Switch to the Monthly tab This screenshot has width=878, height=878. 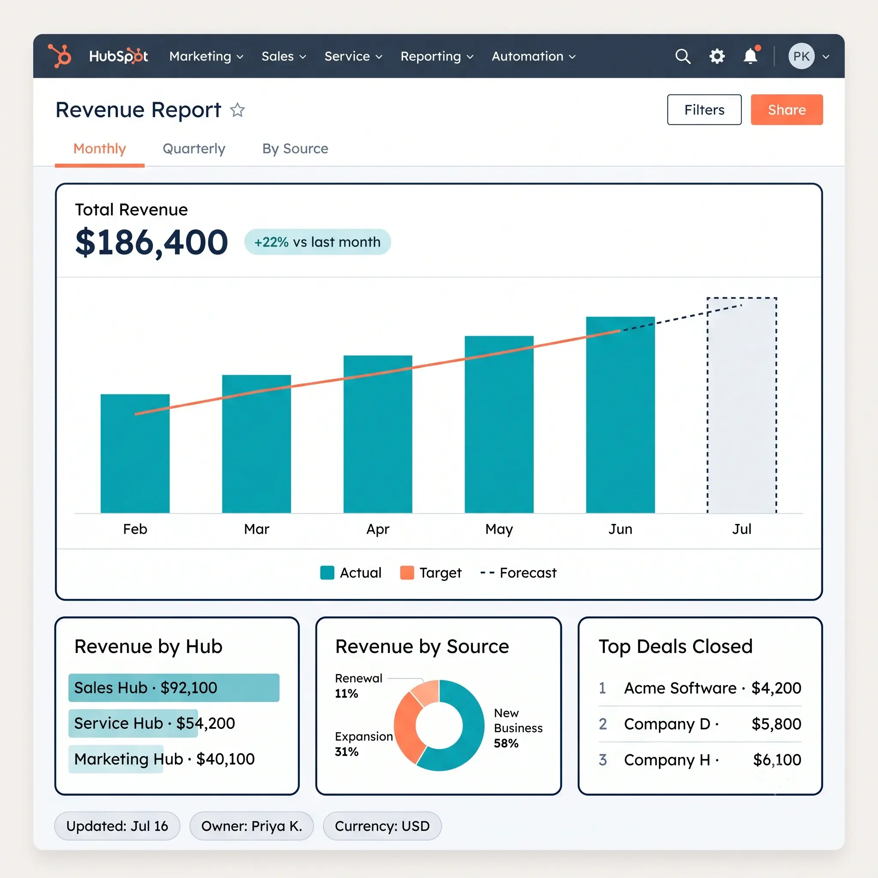99,149
